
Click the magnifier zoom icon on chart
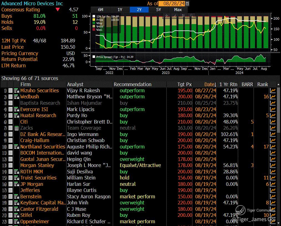[x=191, y=16]
